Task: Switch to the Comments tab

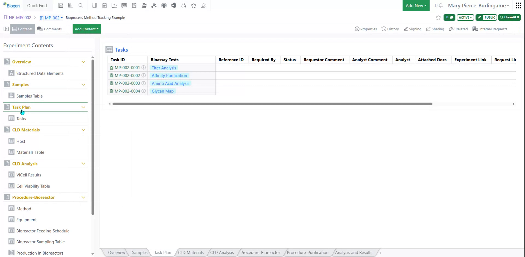Action: 49,29
